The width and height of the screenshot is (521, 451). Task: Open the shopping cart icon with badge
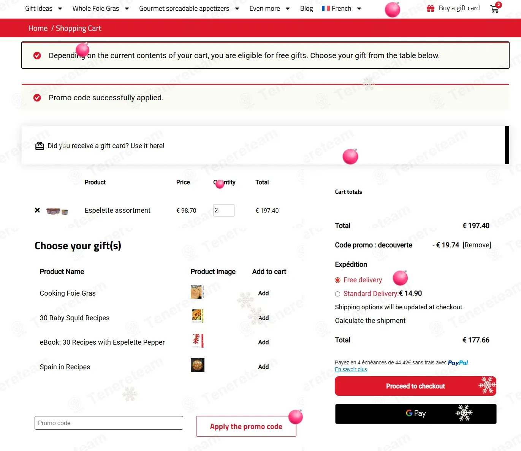tap(496, 8)
